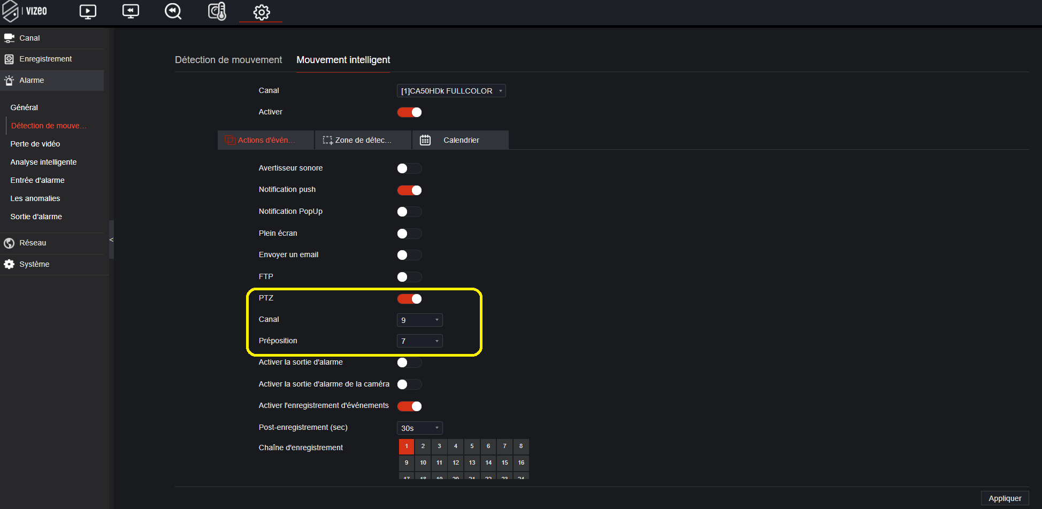Disable the Notification push toggle
Viewport: 1042px width, 509px height.
[x=409, y=190]
